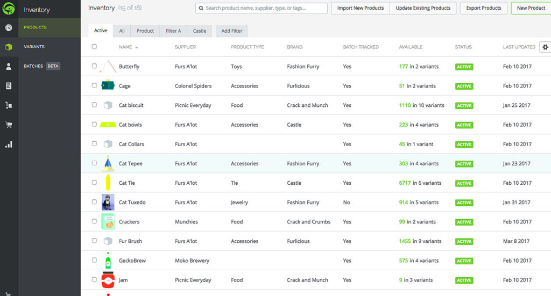Click the Cage product thumbnail
The image size is (551, 296).
point(108,85)
